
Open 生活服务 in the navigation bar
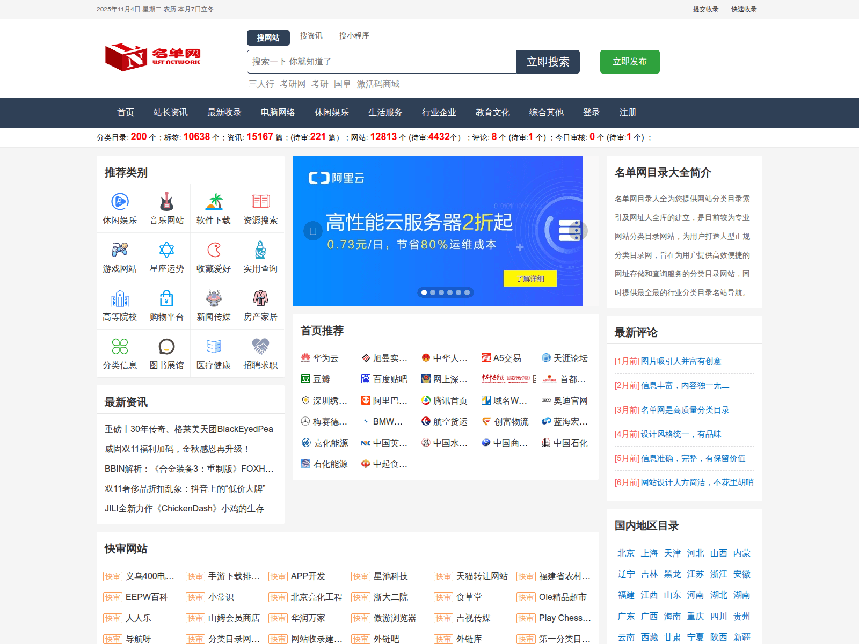pyautogui.click(x=385, y=113)
